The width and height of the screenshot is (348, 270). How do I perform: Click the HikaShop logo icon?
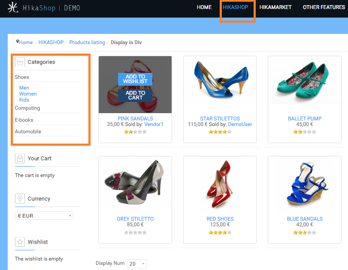13,8
